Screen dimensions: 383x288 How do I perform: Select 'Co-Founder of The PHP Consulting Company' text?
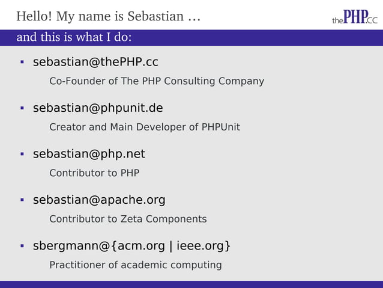(157, 81)
